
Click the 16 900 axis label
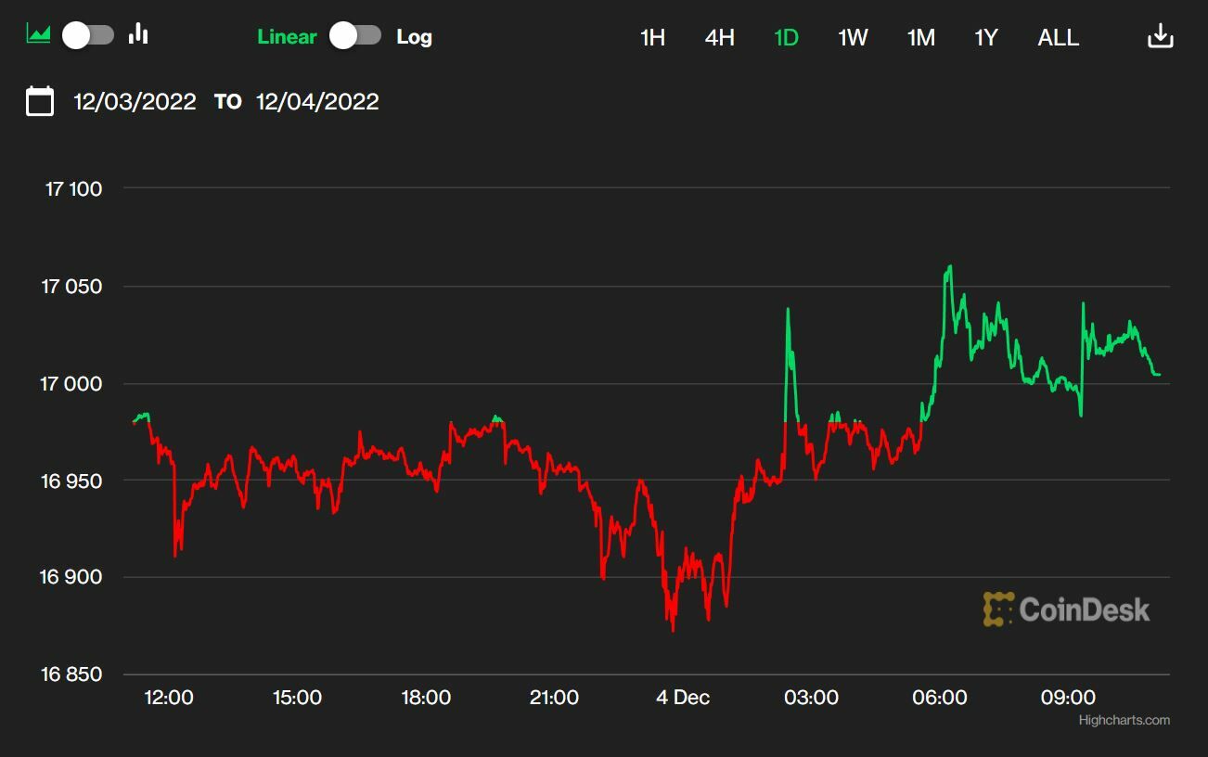[71, 577]
